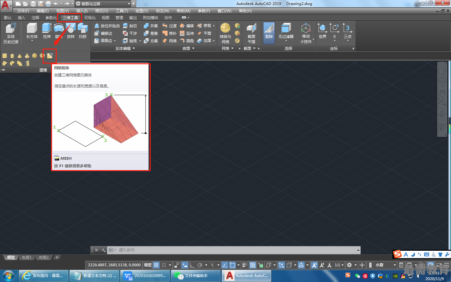Open the annotation scale 1:1 dropdown
Image resolution: width=451 pixels, height=282 pixels.
(339, 265)
